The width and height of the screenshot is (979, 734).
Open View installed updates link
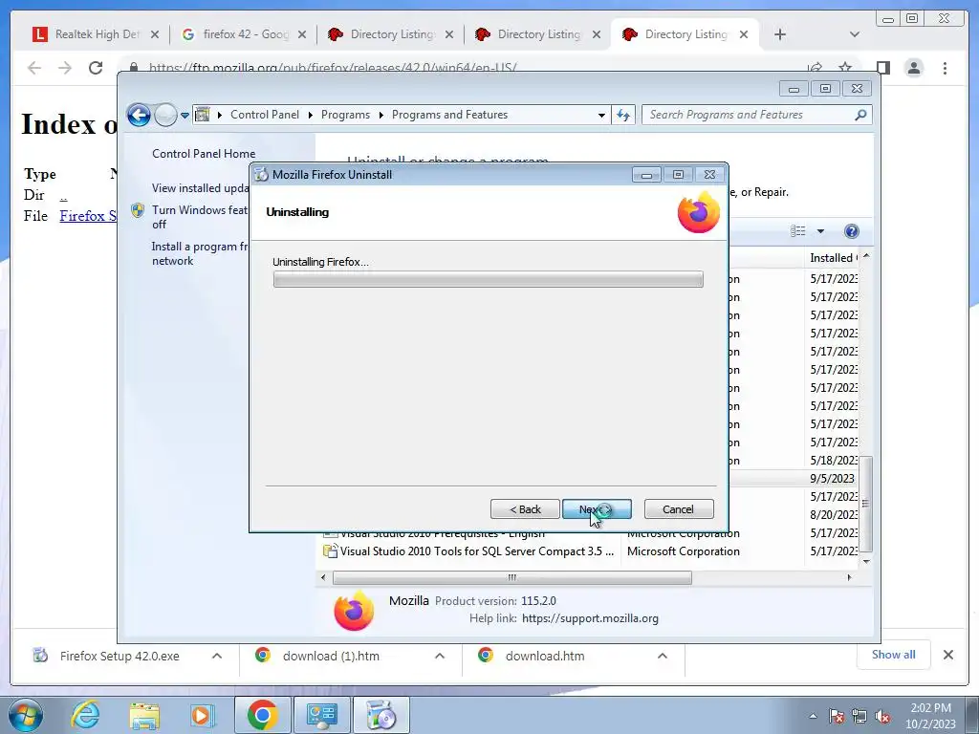pyautogui.click(x=201, y=188)
